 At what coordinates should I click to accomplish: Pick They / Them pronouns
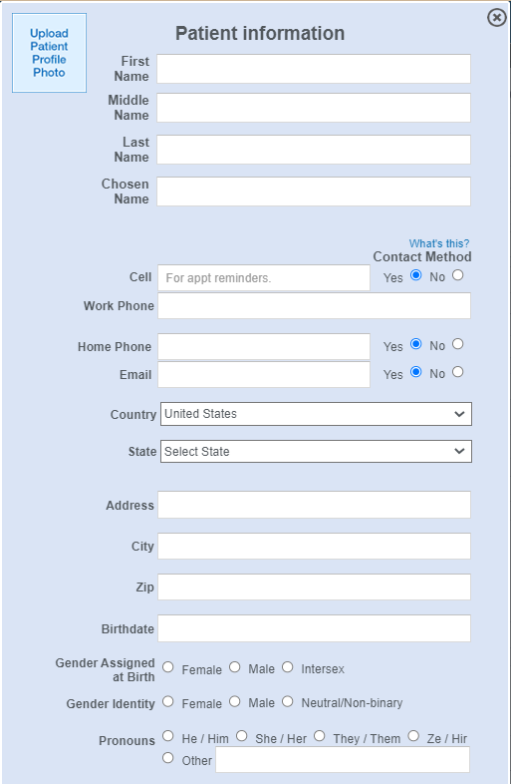coord(319,736)
